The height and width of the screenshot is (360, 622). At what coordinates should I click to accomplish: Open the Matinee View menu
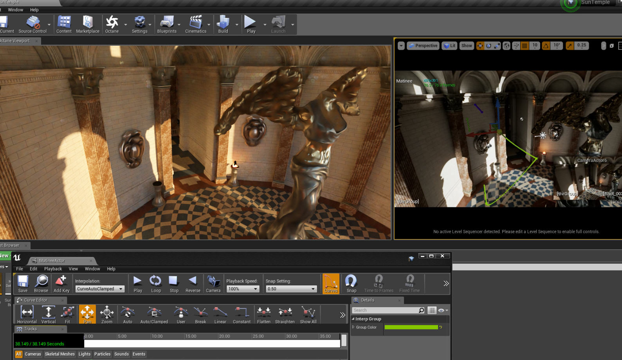coord(73,269)
